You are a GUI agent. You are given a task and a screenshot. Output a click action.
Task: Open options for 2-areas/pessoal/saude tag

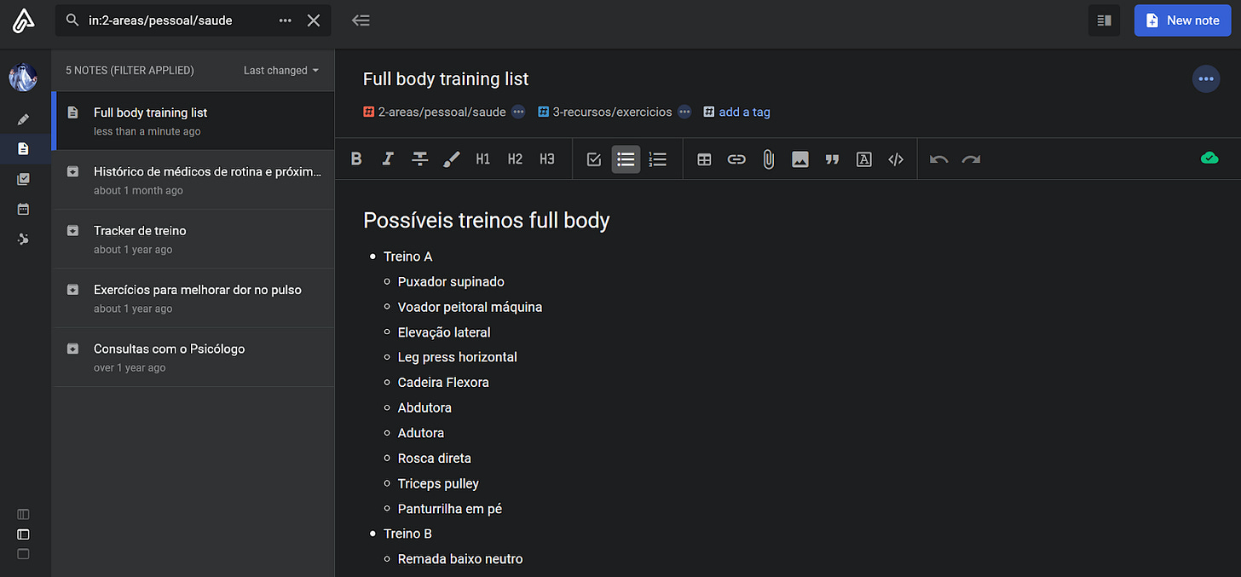(518, 112)
